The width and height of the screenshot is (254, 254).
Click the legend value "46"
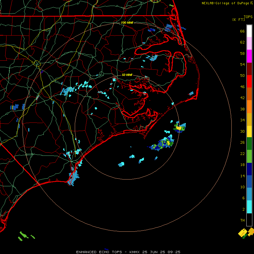(242, 87)
